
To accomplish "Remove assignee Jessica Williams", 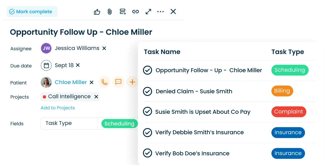I will 104,48.
